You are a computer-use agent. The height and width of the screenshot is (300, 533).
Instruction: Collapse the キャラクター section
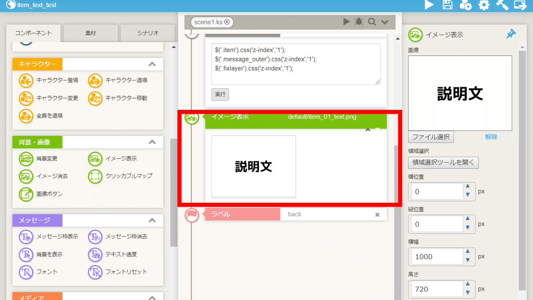152,64
